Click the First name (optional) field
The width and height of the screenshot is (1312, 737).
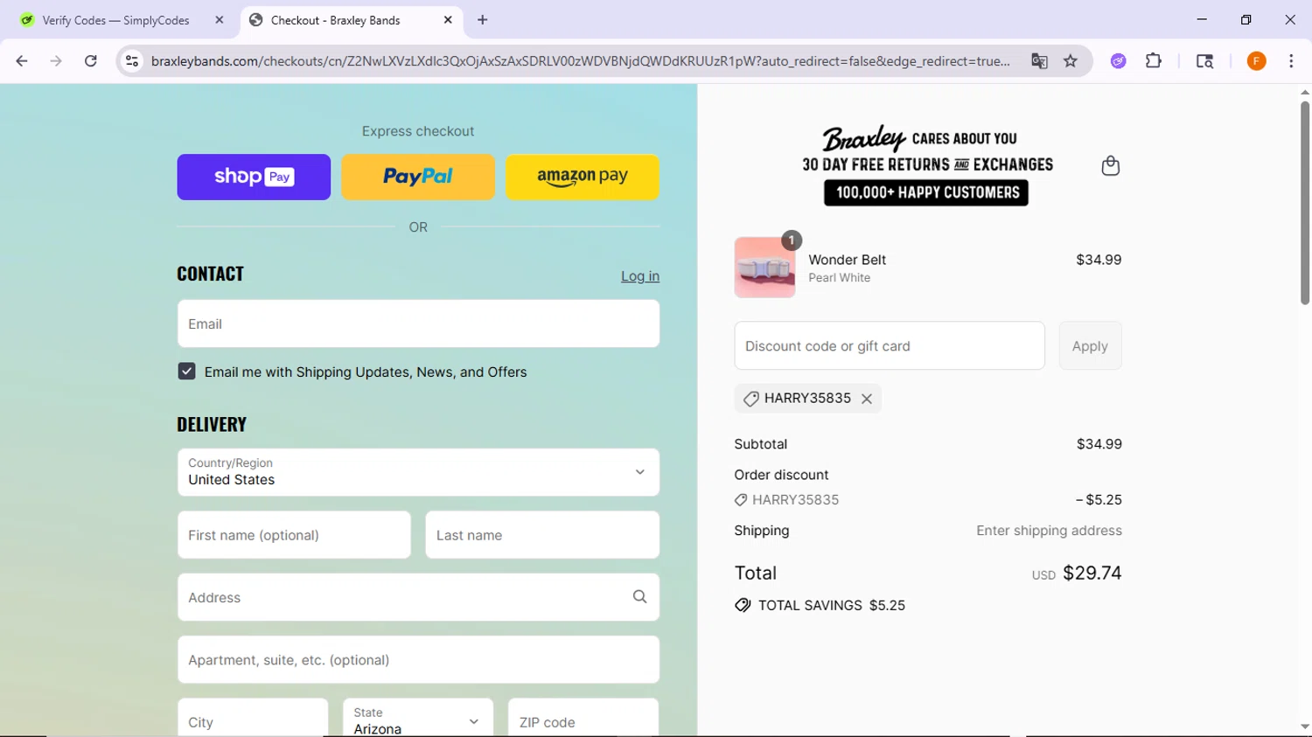pos(294,535)
